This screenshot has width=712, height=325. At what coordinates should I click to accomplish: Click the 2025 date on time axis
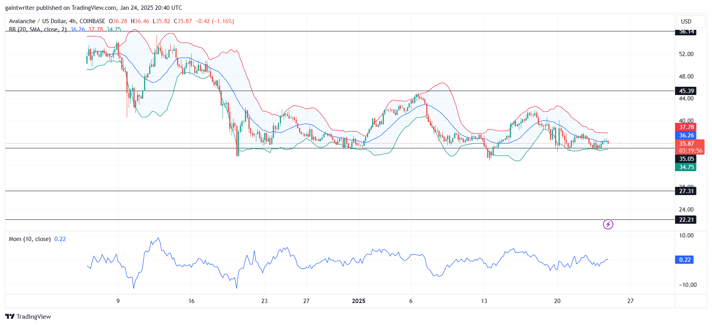[x=359, y=301]
